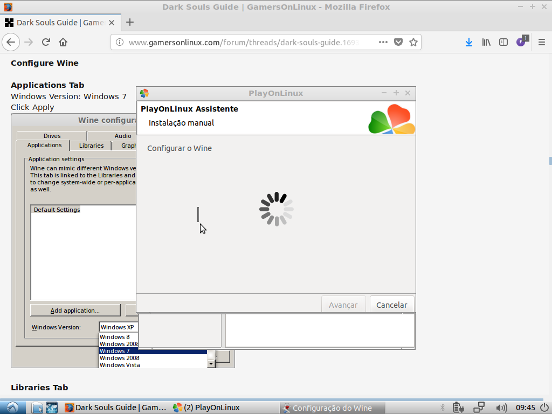Click the Windows Version combo box showing Windows XP
This screenshot has width=552, height=414.
[x=118, y=327]
